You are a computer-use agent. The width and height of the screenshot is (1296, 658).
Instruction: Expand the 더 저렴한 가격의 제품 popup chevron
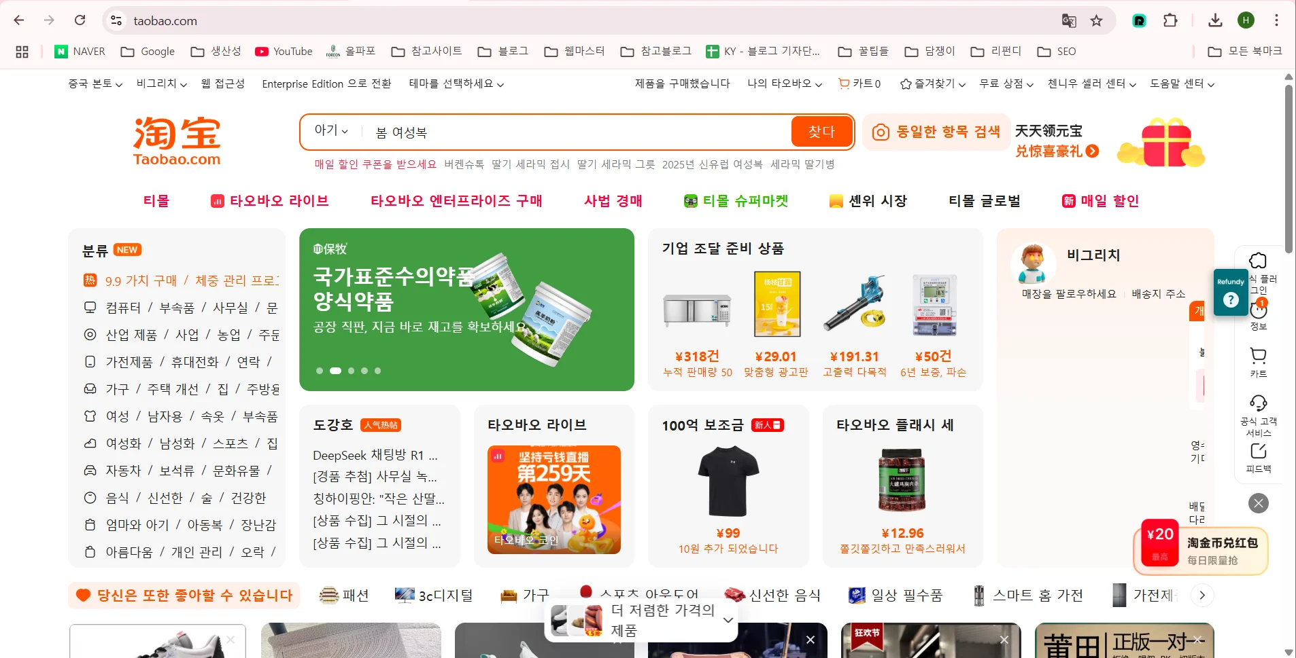click(x=728, y=620)
